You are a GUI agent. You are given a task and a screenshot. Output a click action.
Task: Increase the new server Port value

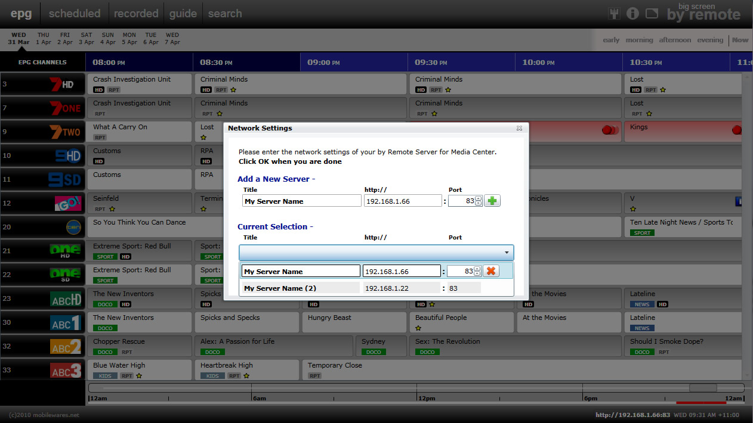(x=478, y=198)
